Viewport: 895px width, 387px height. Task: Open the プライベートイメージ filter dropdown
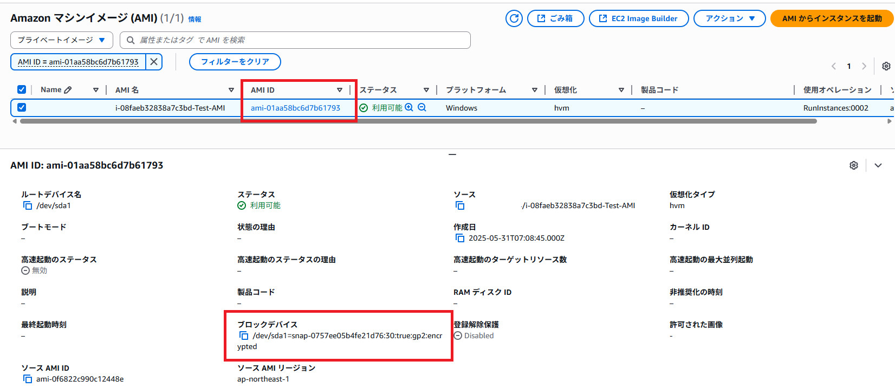pos(62,40)
